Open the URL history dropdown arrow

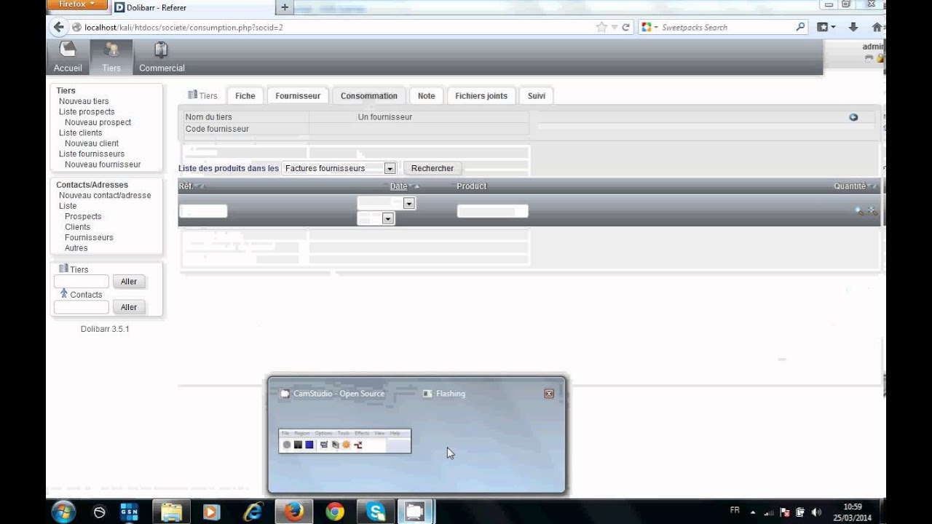(615, 27)
